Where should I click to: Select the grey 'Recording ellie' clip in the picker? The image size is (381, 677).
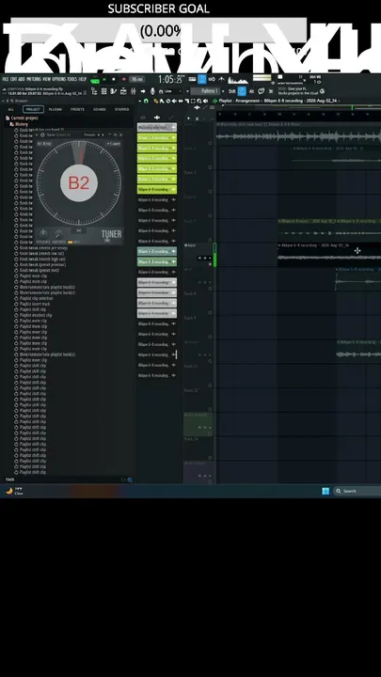[x=157, y=127]
